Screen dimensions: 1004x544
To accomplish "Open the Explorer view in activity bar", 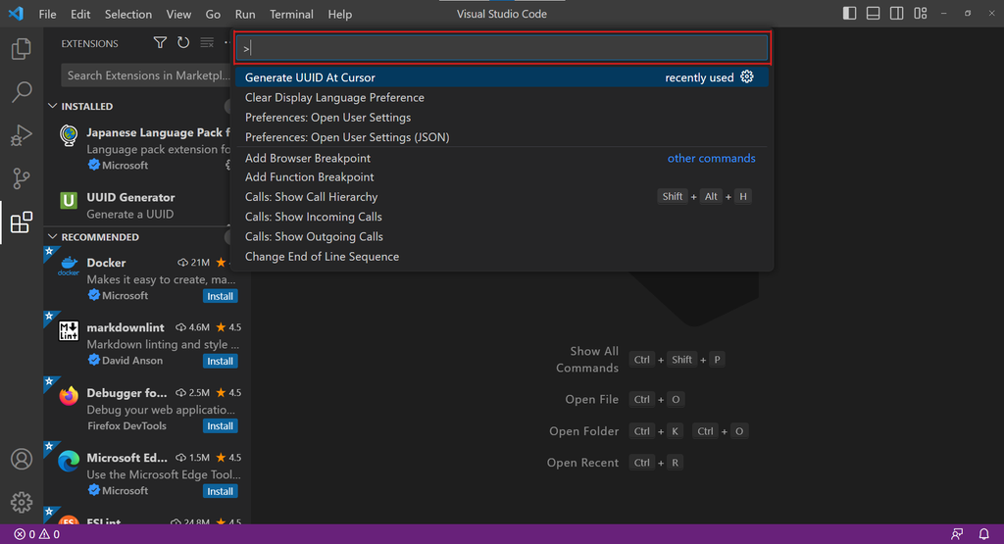I will [21, 48].
